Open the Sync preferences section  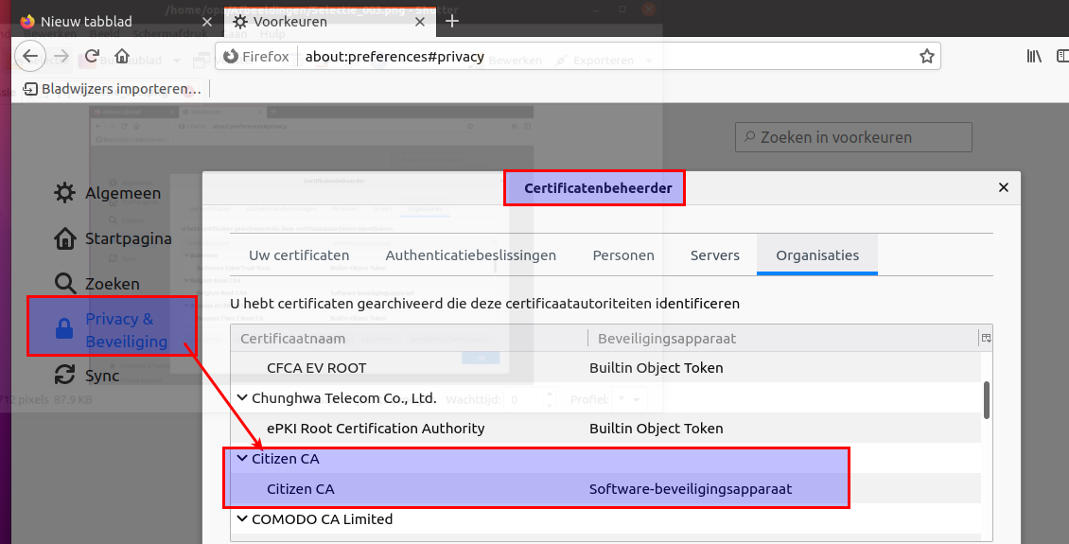click(87, 376)
